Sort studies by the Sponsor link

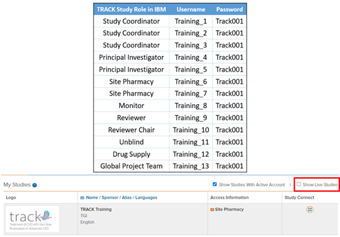110,198
